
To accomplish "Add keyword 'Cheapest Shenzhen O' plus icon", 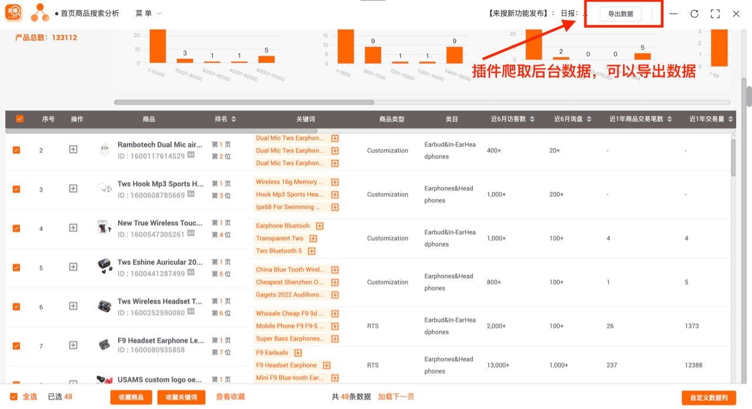I will pos(335,282).
